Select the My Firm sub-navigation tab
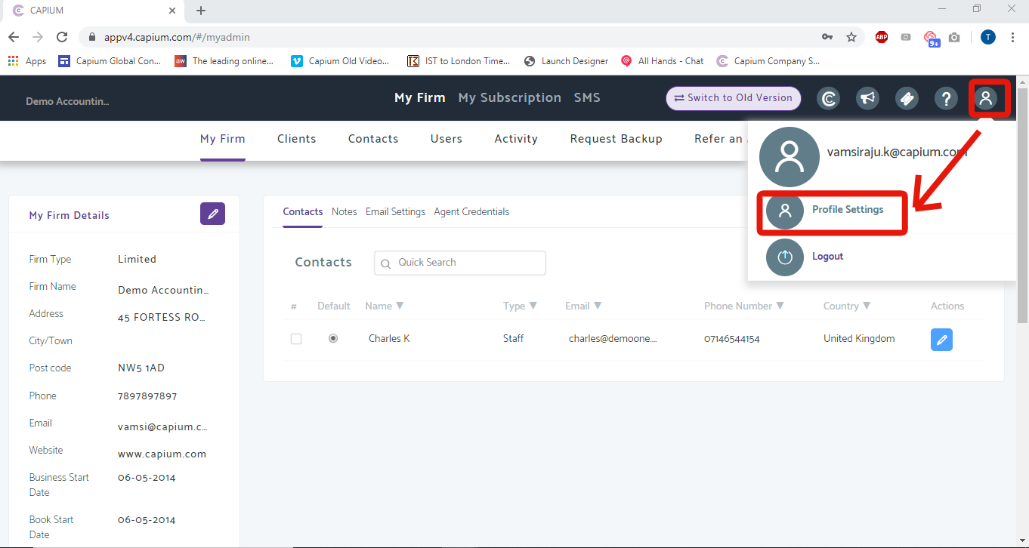 click(223, 139)
